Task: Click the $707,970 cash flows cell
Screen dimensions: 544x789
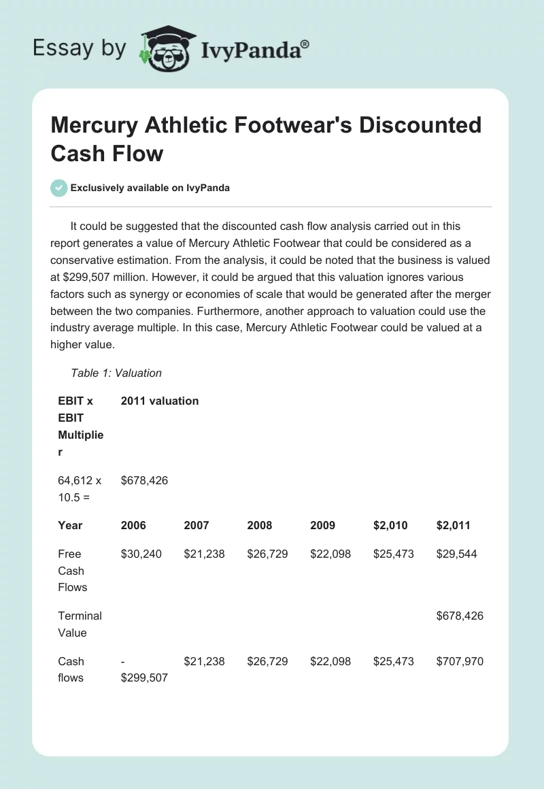Action: tap(460, 661)
